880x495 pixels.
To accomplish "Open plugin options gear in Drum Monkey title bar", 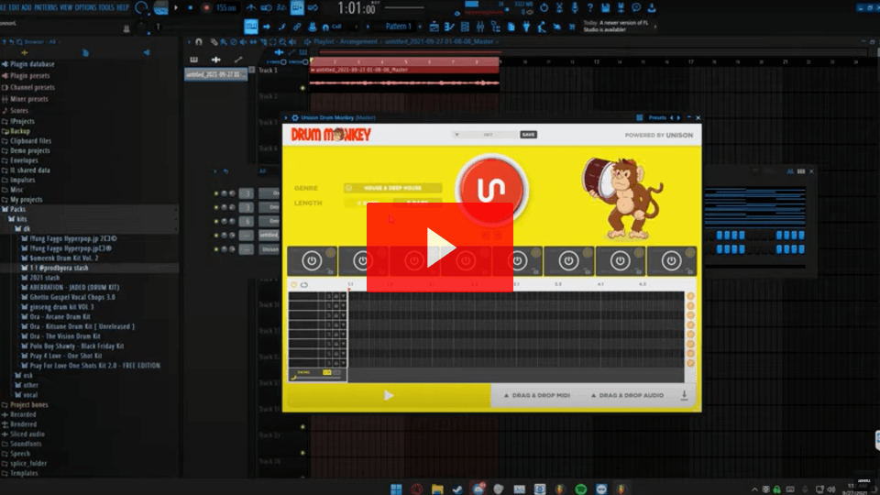I will 294,118.
